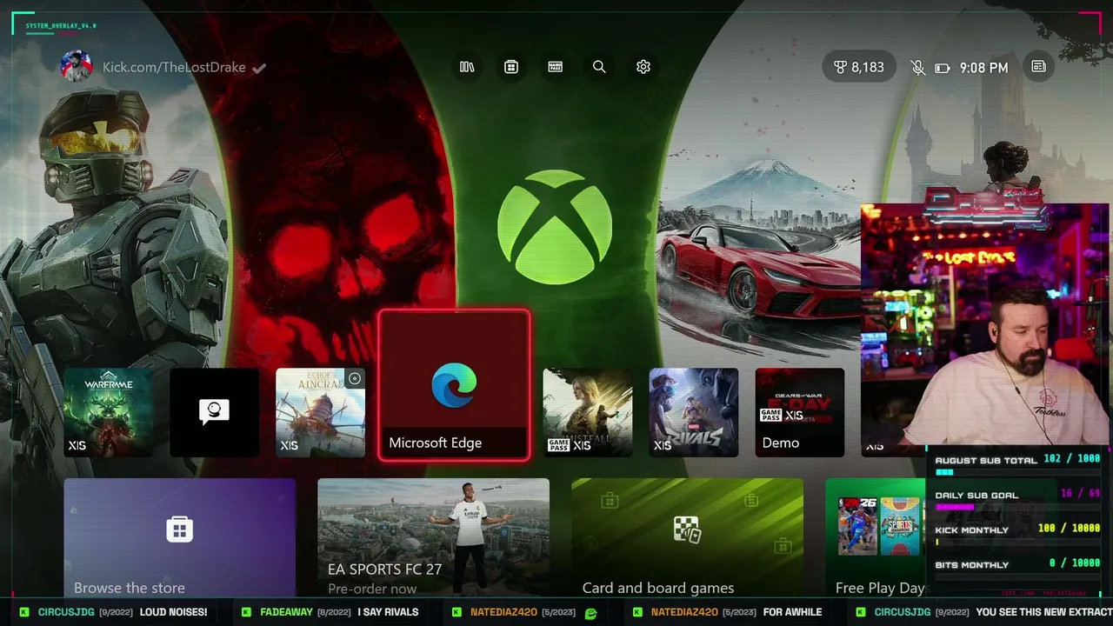Click the FOR AWHILE ticker message

(x=792, y=612)
